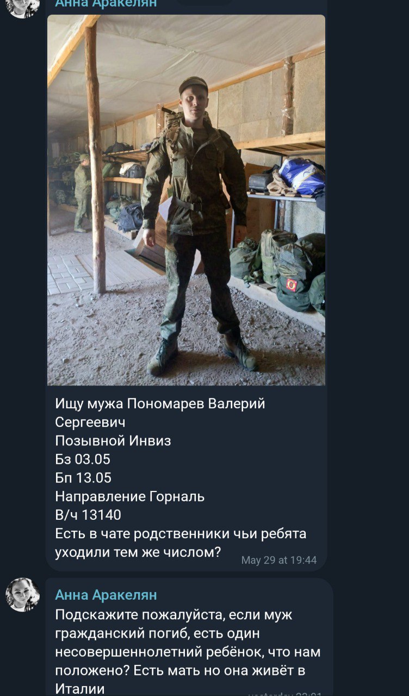Screen dimensions: 409x696
Task: Click the line 'Позывной Инвиз'
Action: [x=113, y=441]
